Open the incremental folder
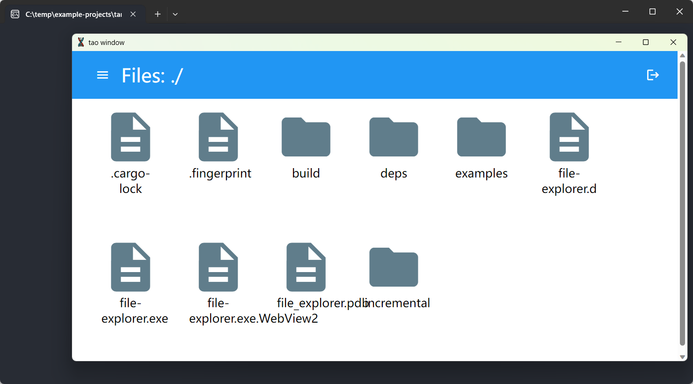 tap(394, 267)
